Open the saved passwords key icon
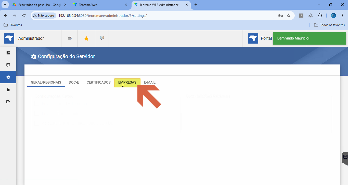Viewport: 348px width, 185px height. [x=280, y=16]
